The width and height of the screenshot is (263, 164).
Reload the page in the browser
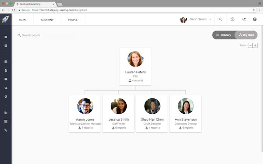[x=14, y=10]
